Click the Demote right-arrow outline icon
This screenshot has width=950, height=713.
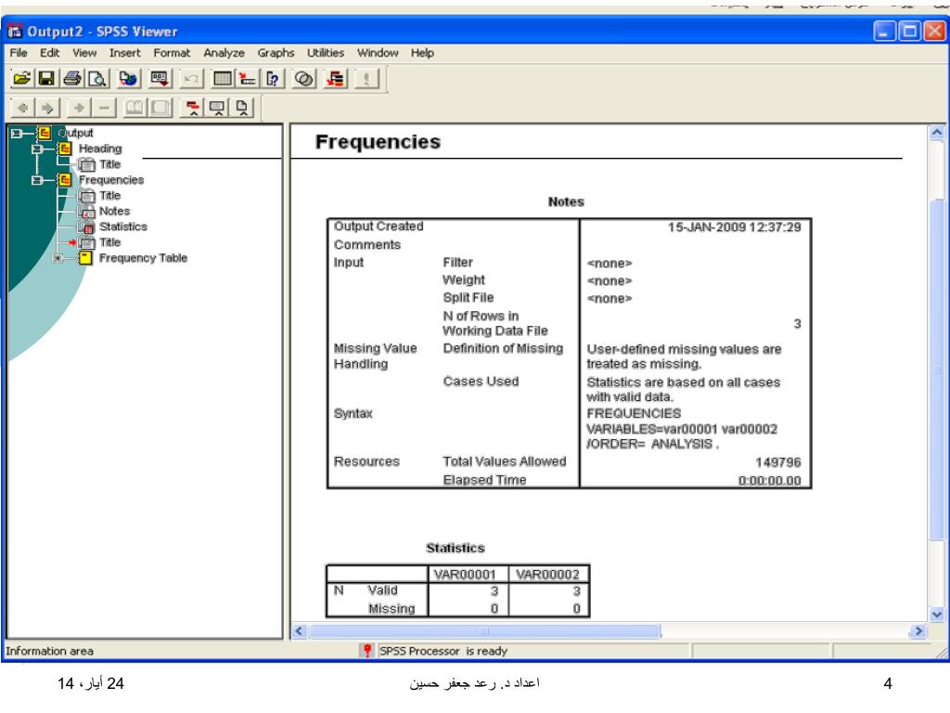47,108
